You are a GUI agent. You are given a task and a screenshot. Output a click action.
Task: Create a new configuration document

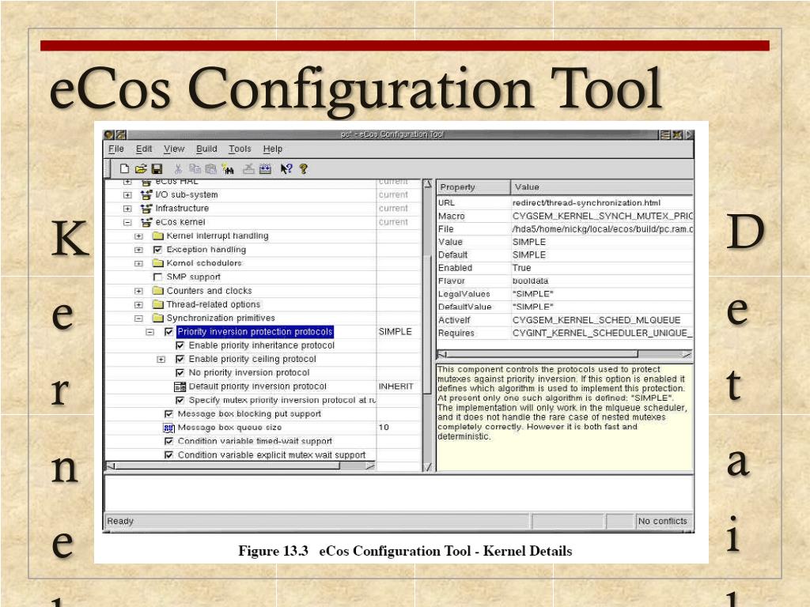coord(124,169)
